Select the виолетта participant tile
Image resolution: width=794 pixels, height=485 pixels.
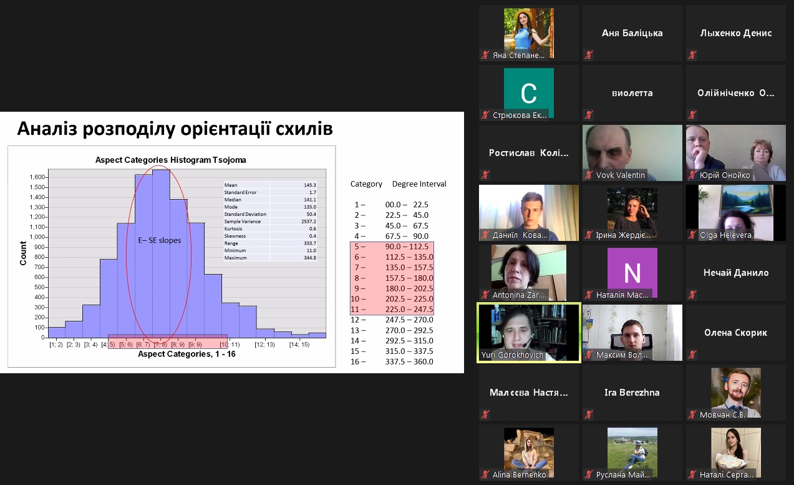pyautogui.click(x=632, y=93)
